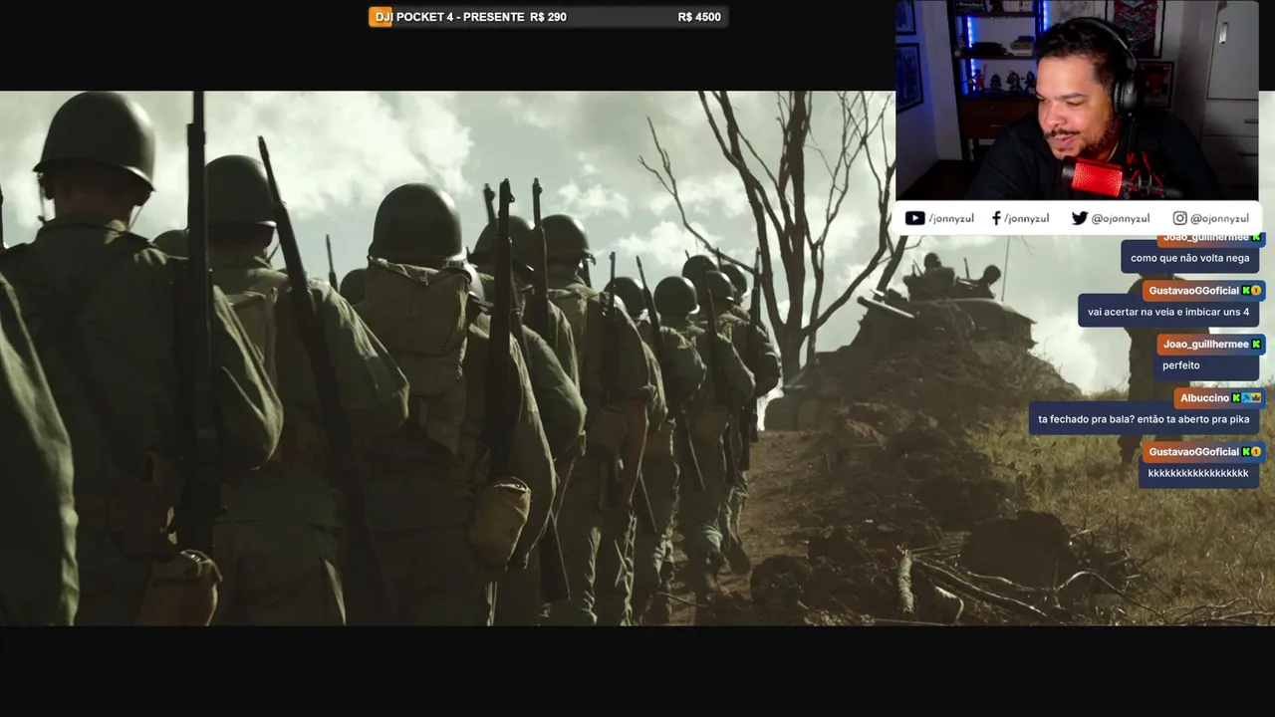This screenshot has height=717, width=1275.
Task: Click Albuccino's blue moderator badge
Action: (x=1246, y=398)
